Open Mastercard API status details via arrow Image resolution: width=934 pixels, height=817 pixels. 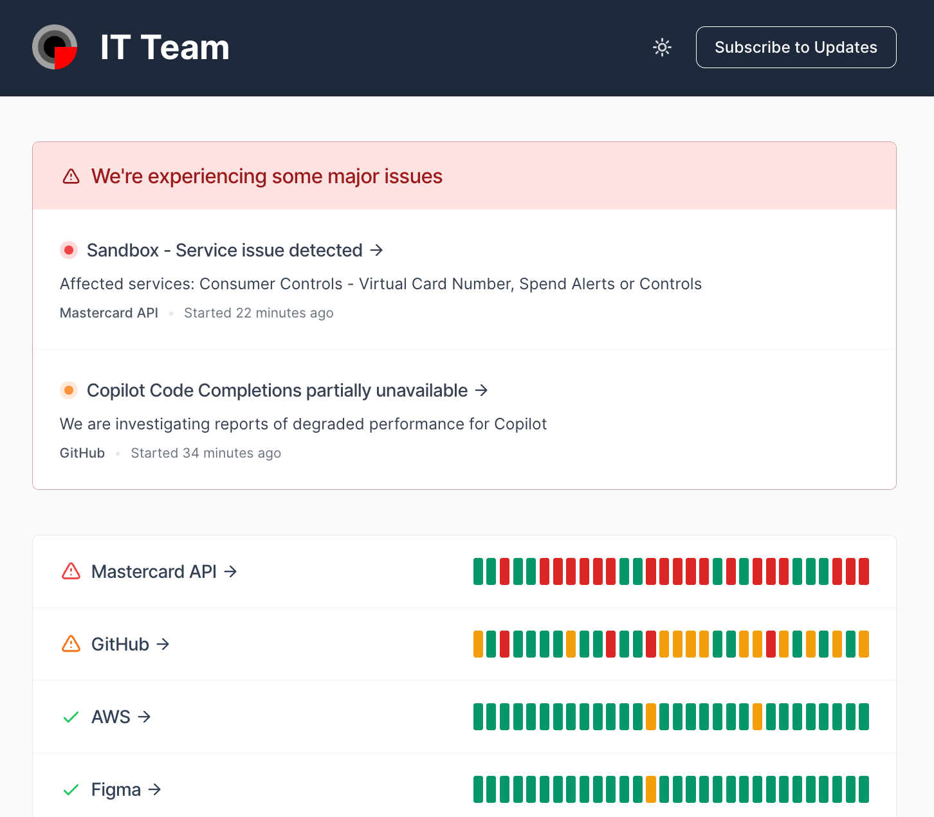pos(230,571)
